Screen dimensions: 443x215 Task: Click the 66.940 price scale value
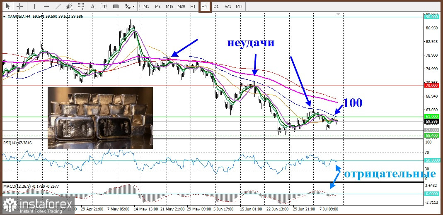[432, 96]
